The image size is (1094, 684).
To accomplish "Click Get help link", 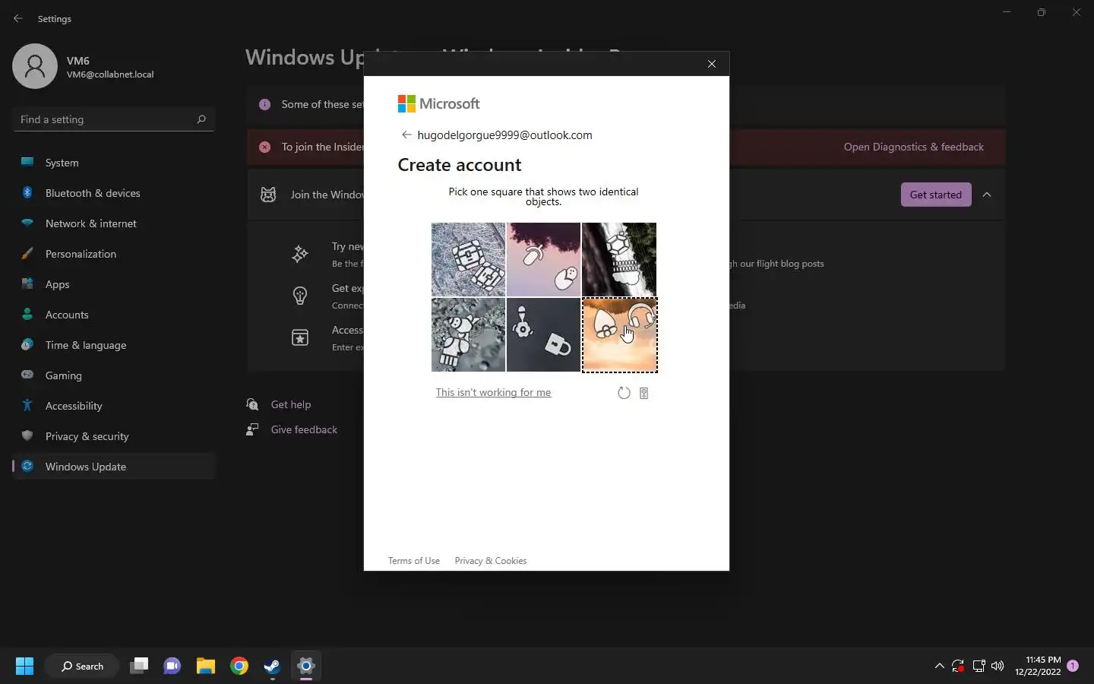I will pos(291,404).
